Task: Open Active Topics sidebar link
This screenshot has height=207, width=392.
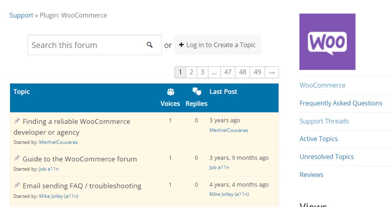Action: click(x=318, y=139)
